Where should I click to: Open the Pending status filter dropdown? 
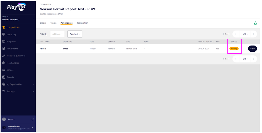pyautogui.click(x=75, y=34)
